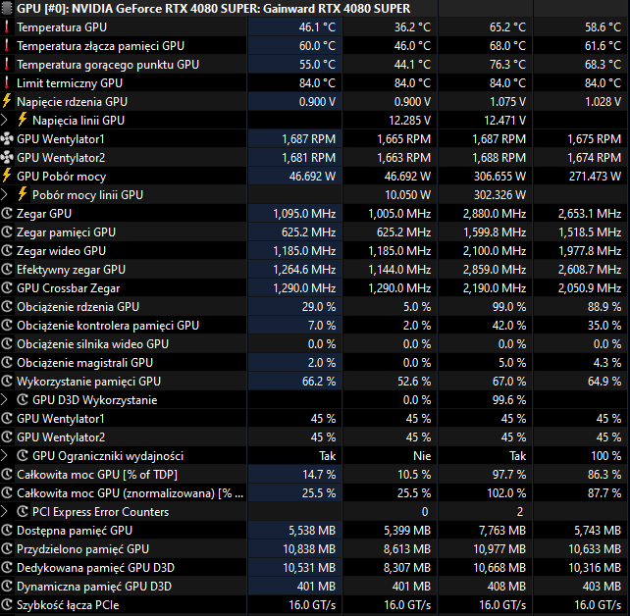Select the Limit termiczny GPU label

(70, 83)
